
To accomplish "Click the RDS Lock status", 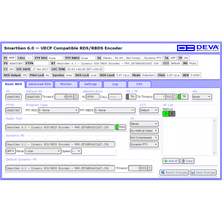I will 86,75.
